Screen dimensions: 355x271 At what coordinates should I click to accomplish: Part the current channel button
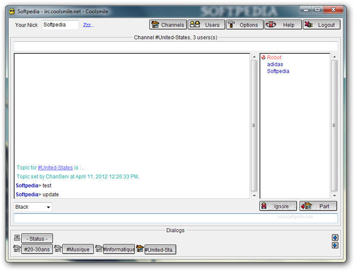(x=318, y=206)
